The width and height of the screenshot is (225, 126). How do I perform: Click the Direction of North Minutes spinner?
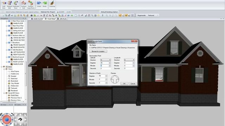coord(106,79)
